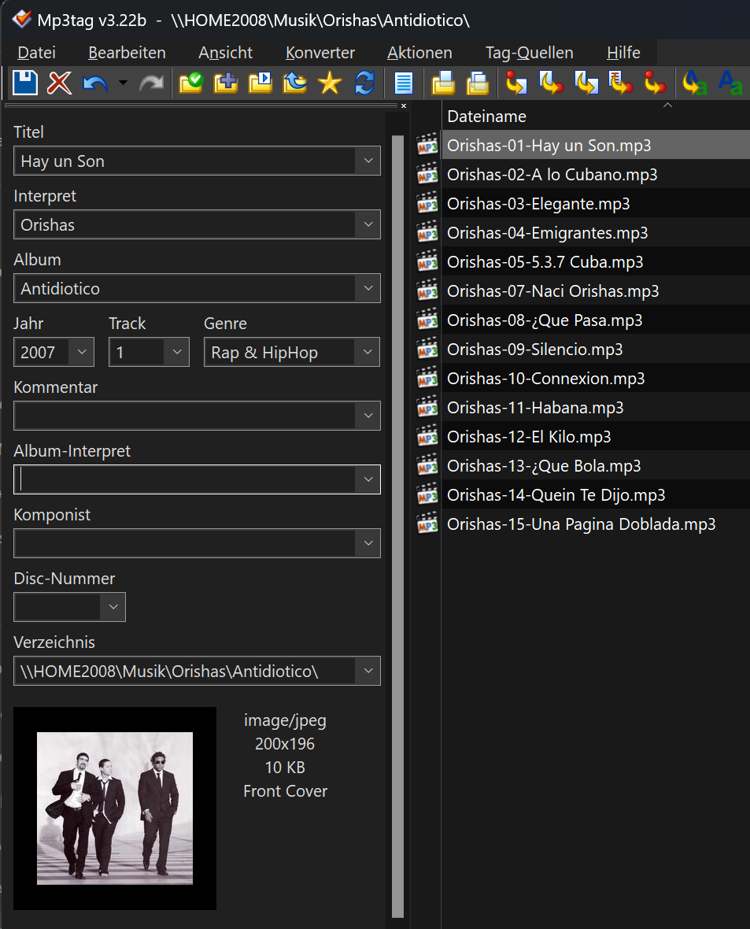The image size is (750, 929).
Task: Select all files with the list icon
Action: pyautogui.click(x=404, y=83)
